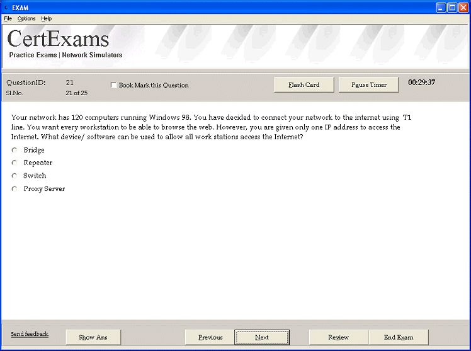Maximize the EXAM window
471x351 pixels.
click(x=452, y=8)
